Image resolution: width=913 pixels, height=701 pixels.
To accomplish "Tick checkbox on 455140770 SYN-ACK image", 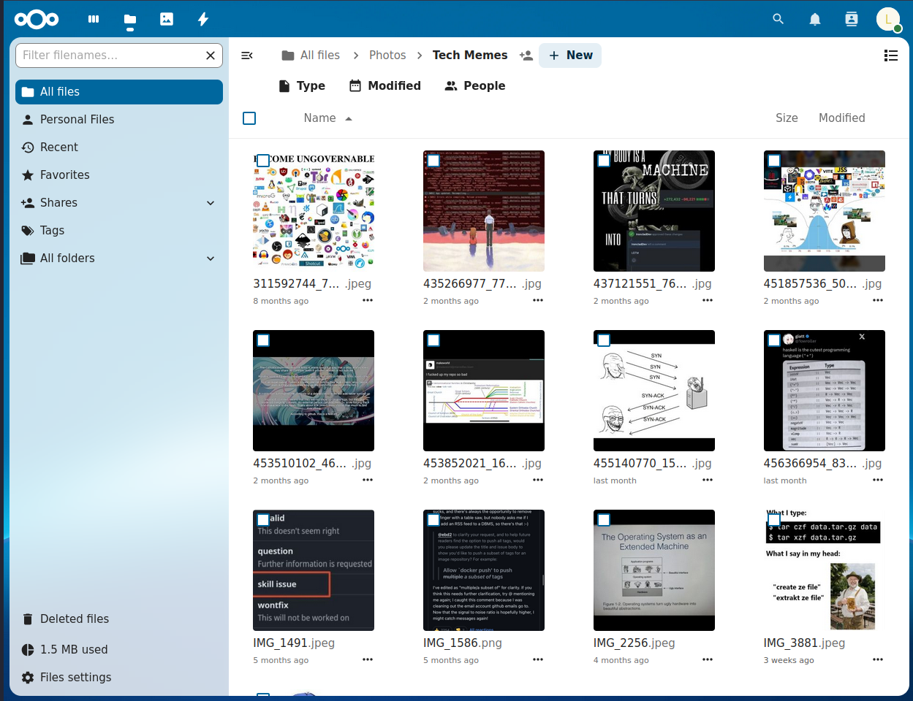I will 604,340.
